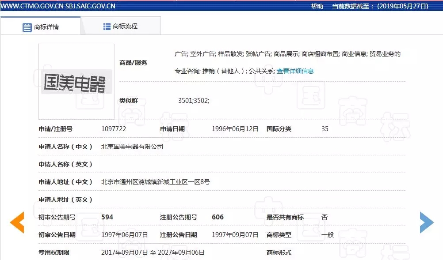The width and height of the screenshot is (443, 260).
Task: Select application date 1996年06月12日
Action: coord(235,129)
